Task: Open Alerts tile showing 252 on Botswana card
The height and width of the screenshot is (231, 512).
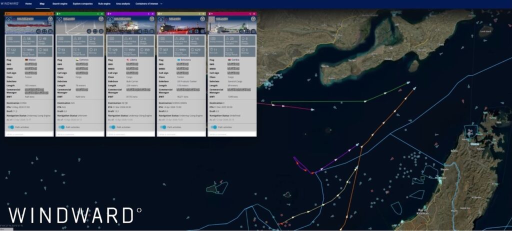Action: tap(181, 40)
